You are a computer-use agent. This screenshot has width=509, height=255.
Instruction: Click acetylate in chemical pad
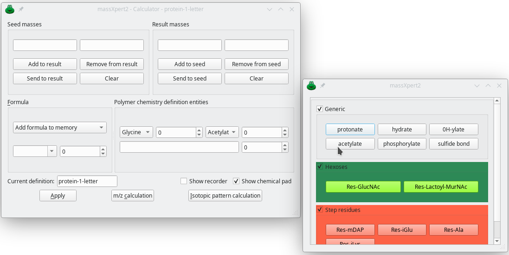(x=350, y=143)
